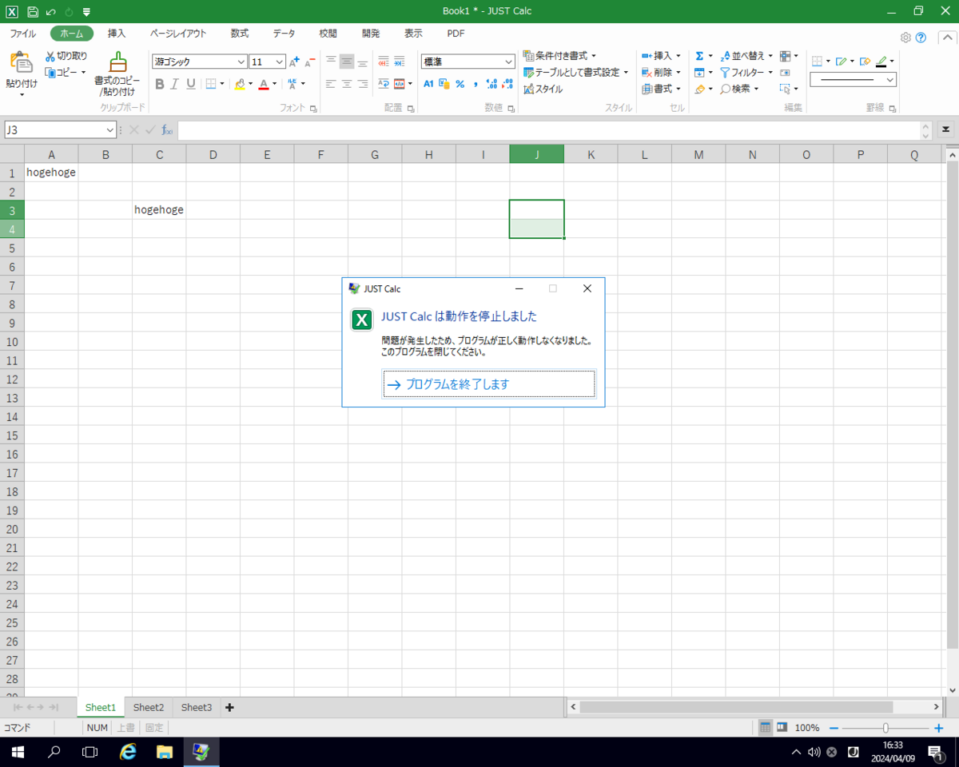Click the Paste (貼り付け) clipboard icon
The image size is (959, 767).
coord(21,63)
